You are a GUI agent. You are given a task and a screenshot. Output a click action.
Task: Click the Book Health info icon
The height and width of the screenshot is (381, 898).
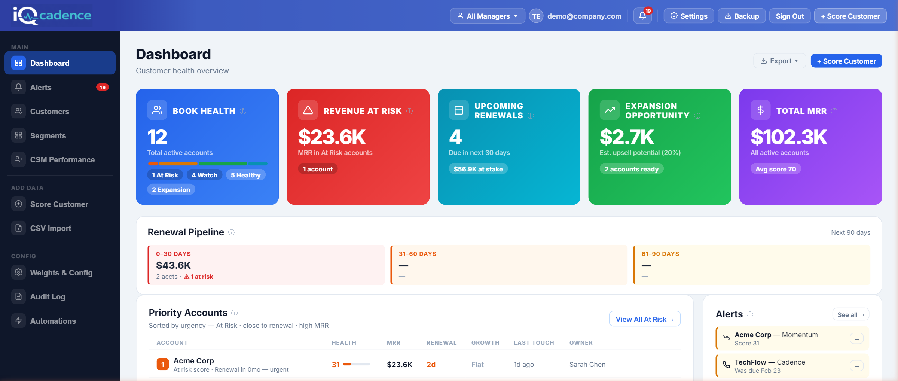pyautogui.click(x=243, y=111)
